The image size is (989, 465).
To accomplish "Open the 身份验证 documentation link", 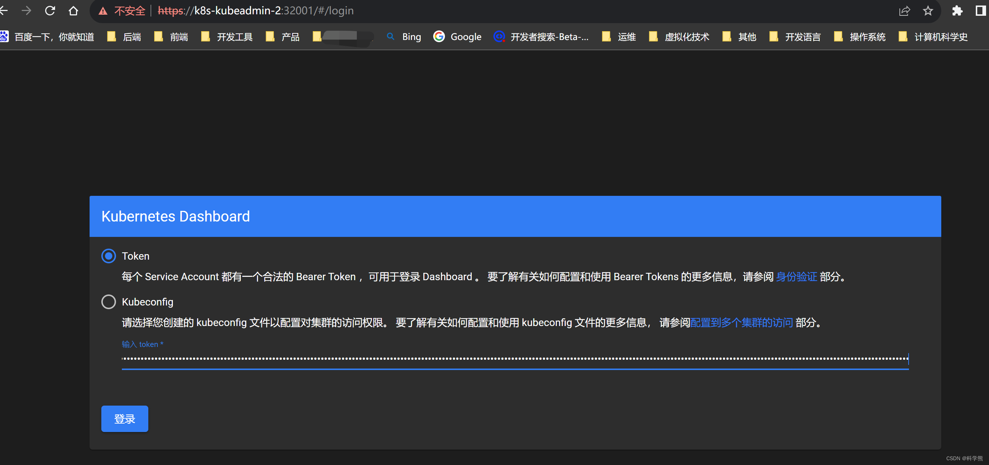I will (796, 277).
